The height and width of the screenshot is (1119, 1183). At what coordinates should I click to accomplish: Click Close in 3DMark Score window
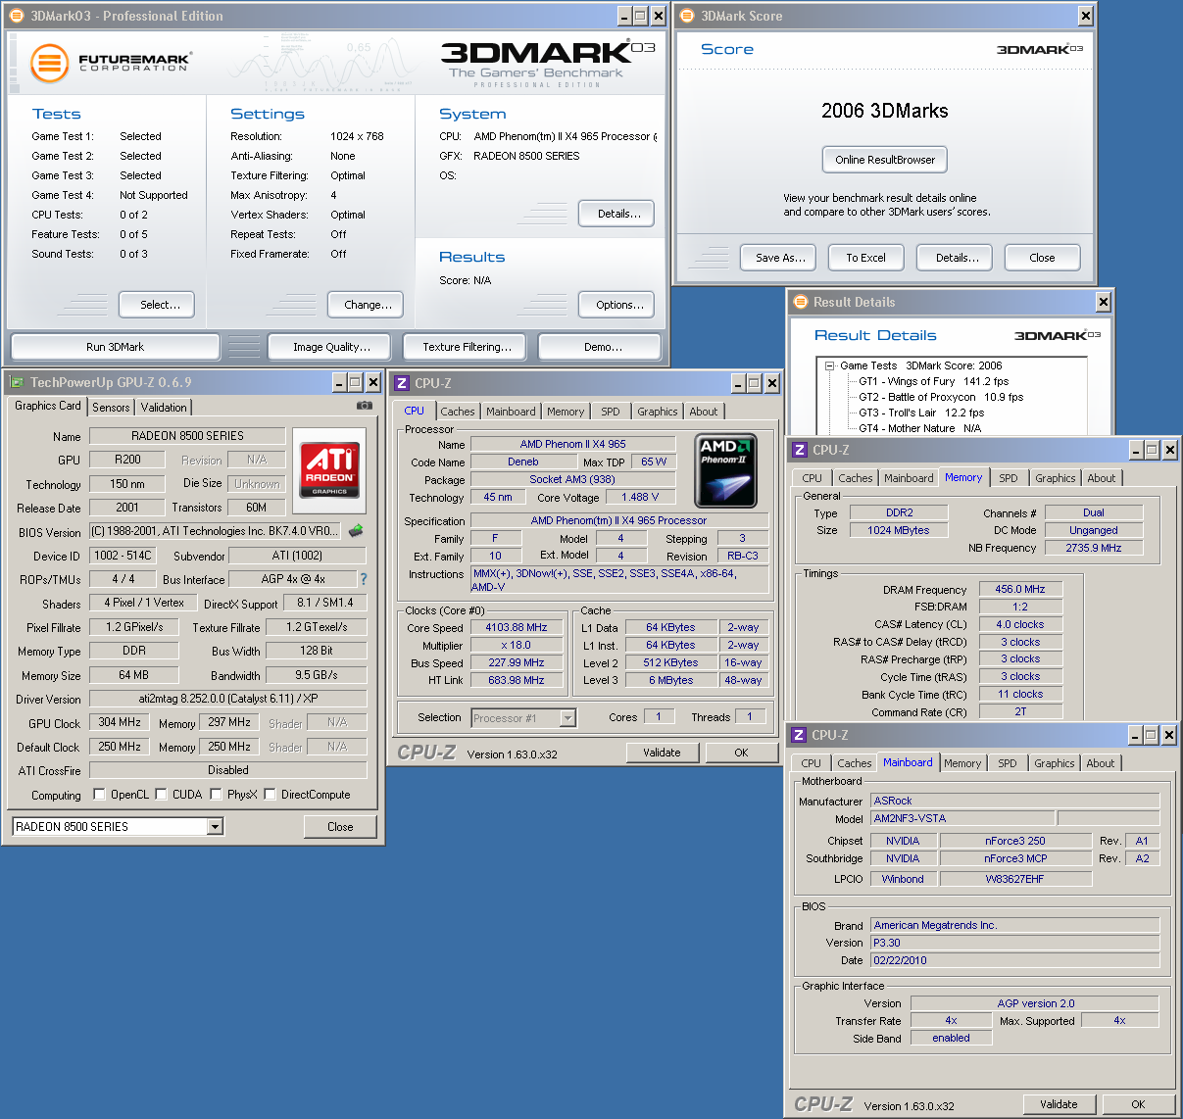(x=1042, y=258)
